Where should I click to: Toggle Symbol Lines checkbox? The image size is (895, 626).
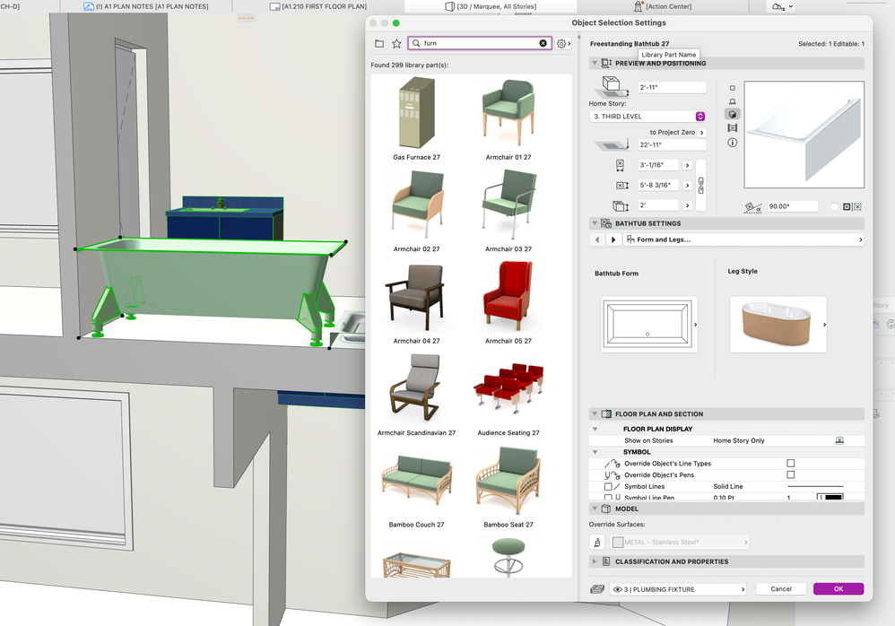pos(608,487)
